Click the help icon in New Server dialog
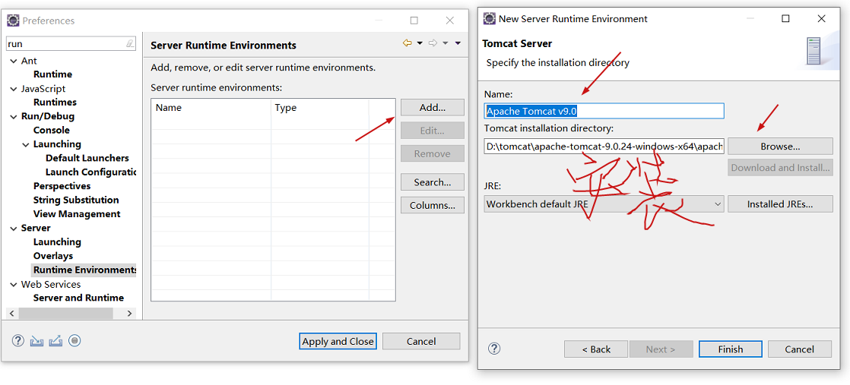Screen dimensions: 850x385 (494, 349)
